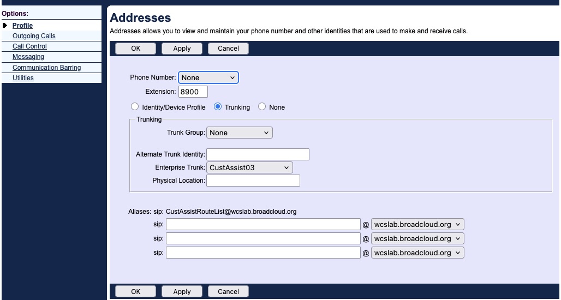The image size is (561, 300).
Task: Click the top Cancel button
Action: [x=228, y=48]
